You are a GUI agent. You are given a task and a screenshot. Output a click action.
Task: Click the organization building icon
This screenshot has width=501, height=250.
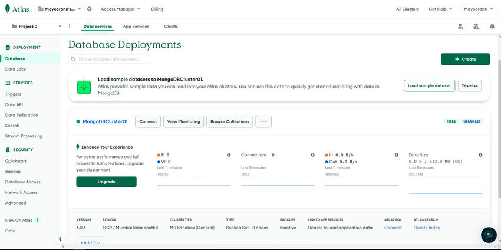click(41, 9)
